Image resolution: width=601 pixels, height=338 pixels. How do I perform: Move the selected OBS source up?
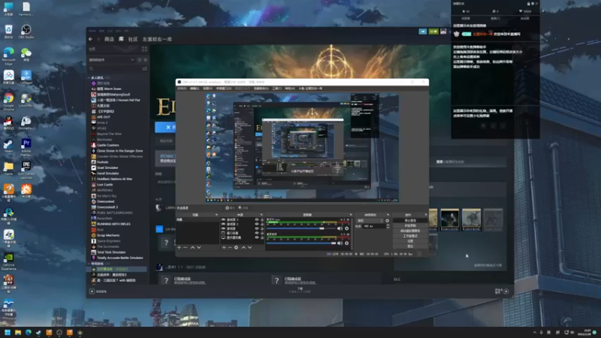click(243, 248)
